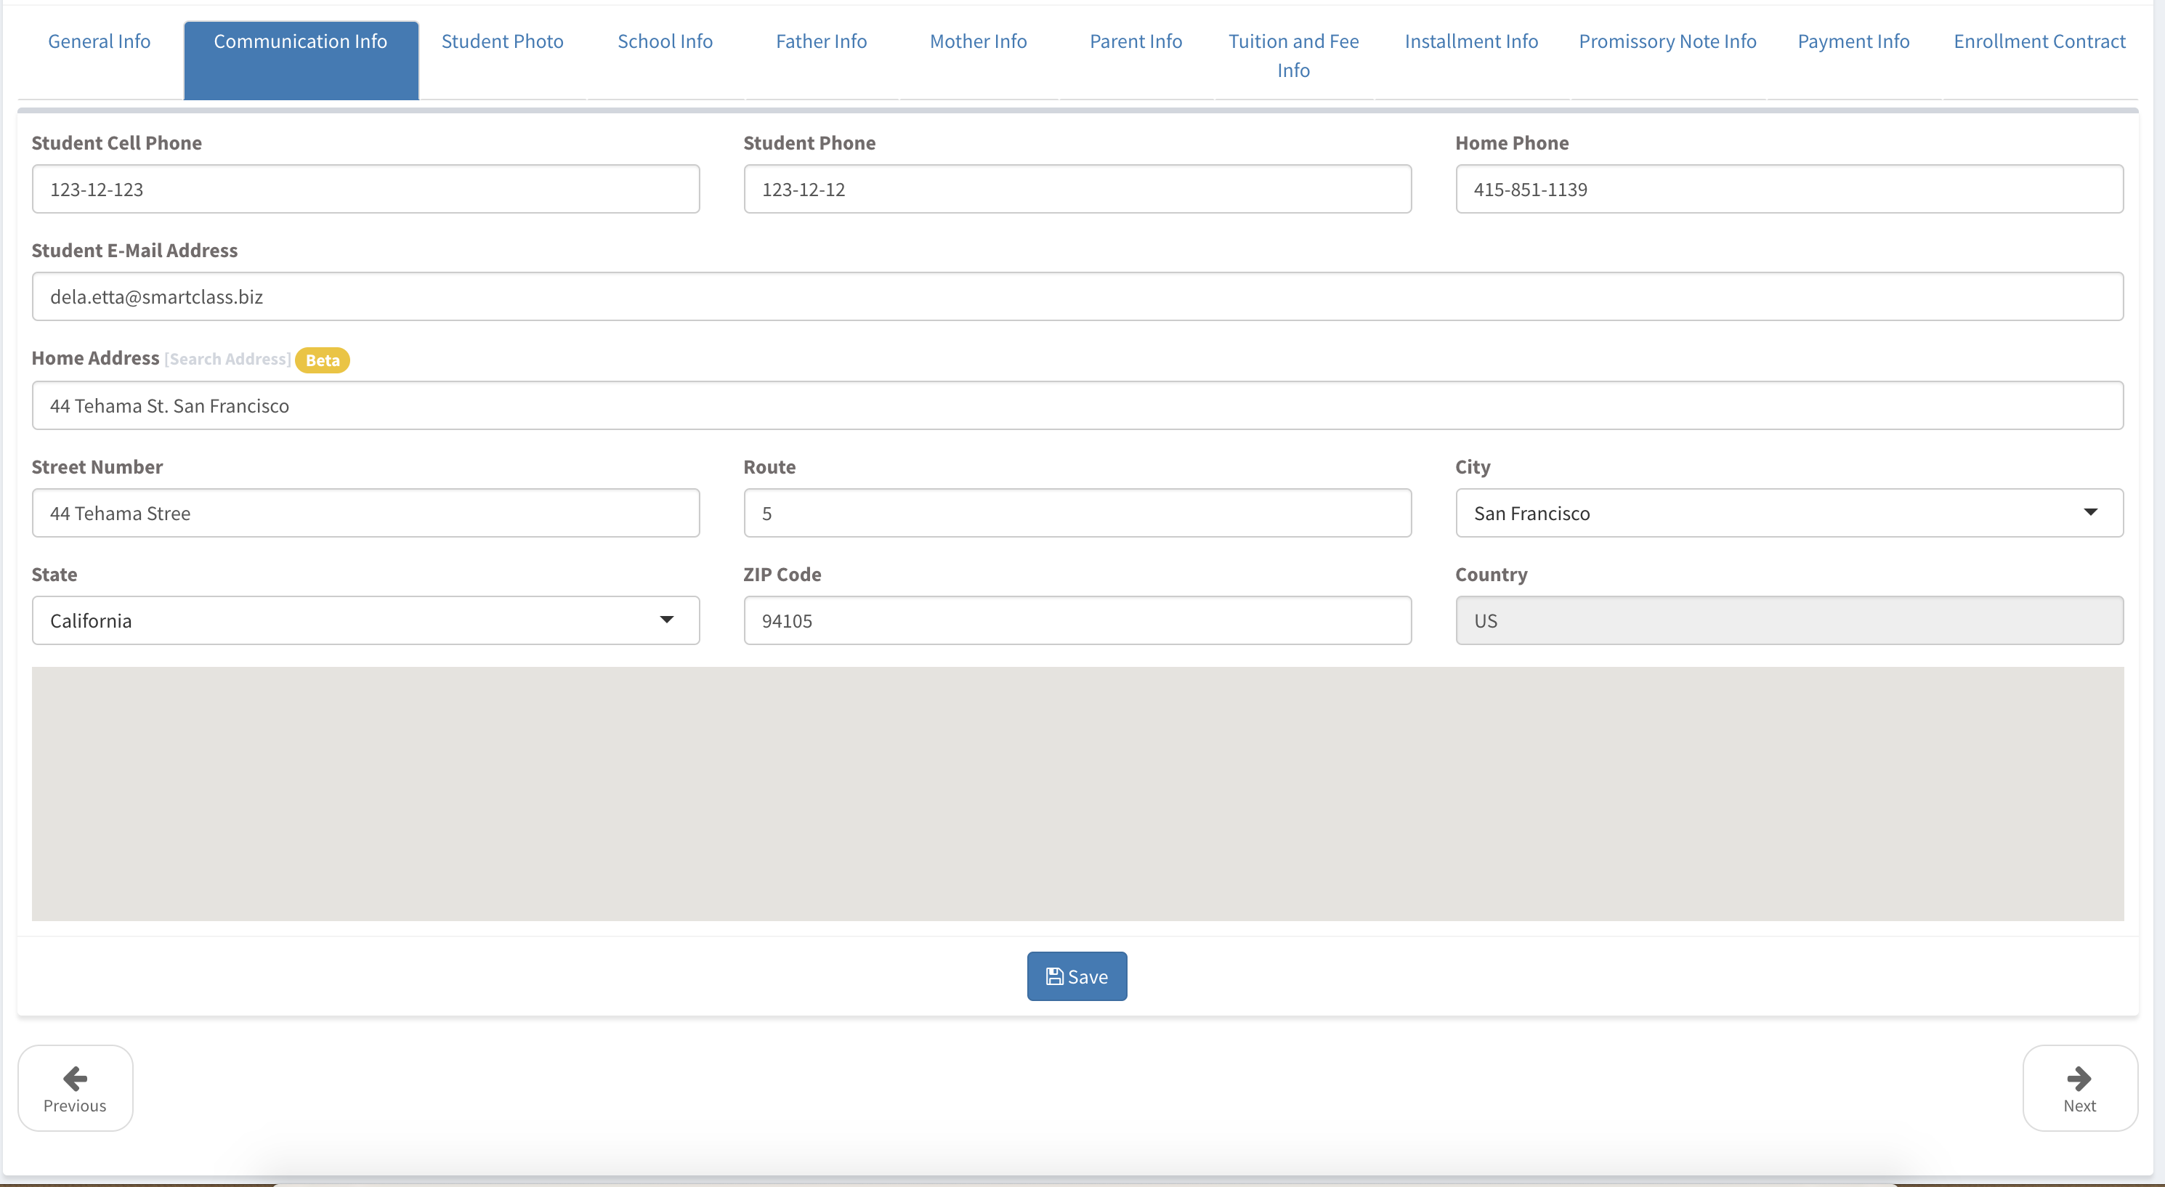Click the City dropdown caret arrow
2165x1187 pixels.
[x=2090, y=512]
